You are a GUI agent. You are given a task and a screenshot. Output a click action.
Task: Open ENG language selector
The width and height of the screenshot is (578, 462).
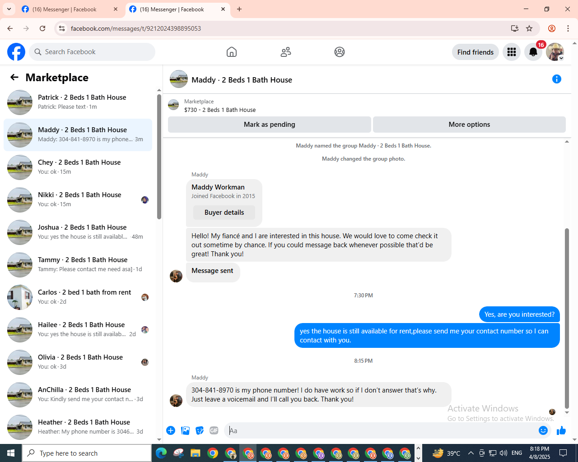[x=517, y=453]
